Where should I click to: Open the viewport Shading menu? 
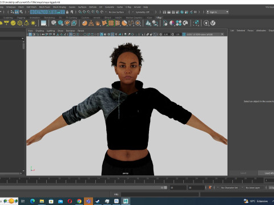click(x=39, y=31)
